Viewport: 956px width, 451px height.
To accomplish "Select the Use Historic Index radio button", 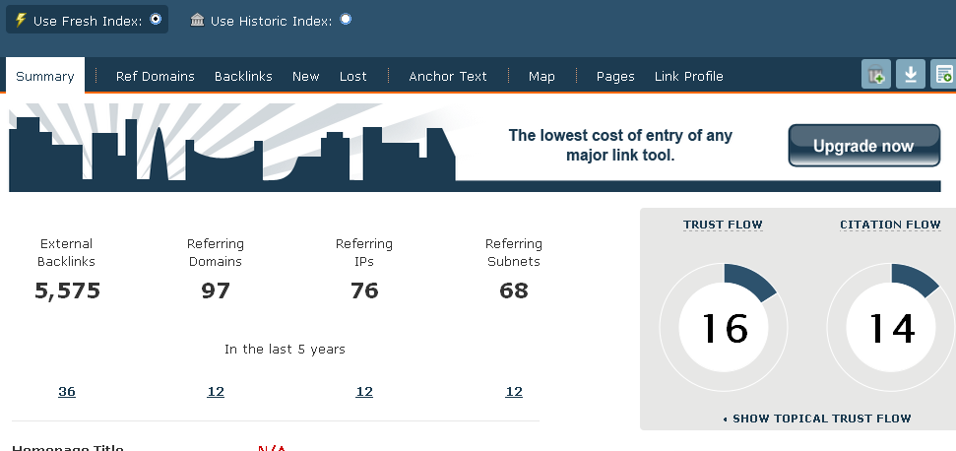I will click(x=346, y=19).
